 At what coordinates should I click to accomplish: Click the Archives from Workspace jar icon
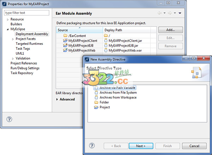click(96, 97)
